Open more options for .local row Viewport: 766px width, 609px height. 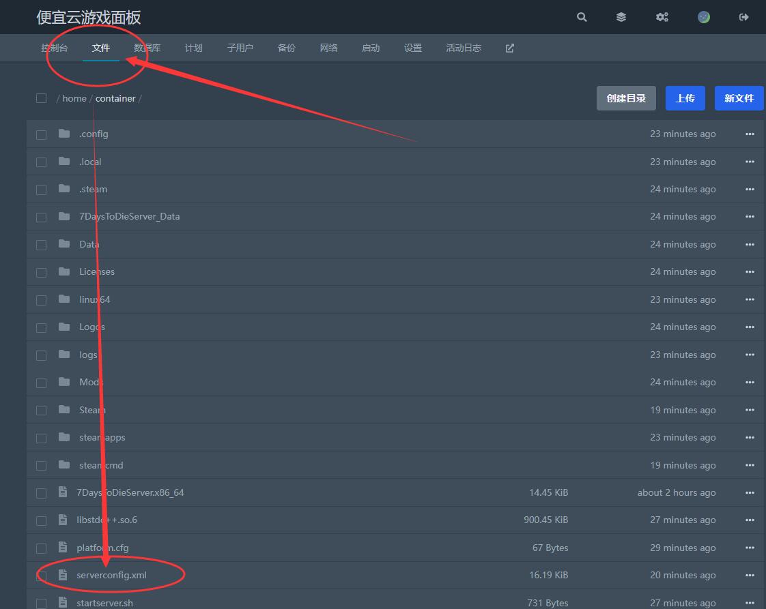click(750, 162)
